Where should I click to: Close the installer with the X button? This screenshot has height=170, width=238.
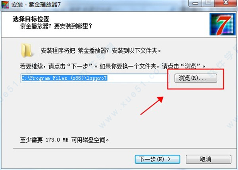pos(226,3)
